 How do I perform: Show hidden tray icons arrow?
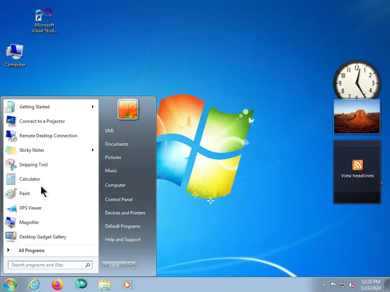(x=324, y=285)
